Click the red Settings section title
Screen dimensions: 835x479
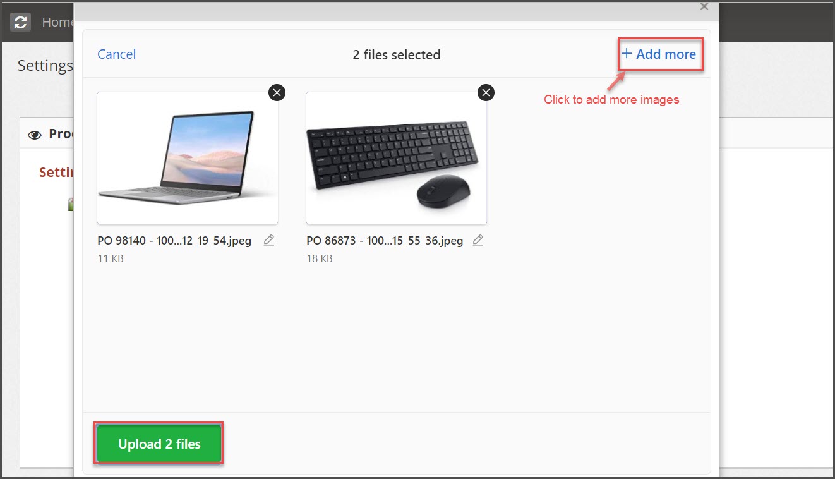(x=57, y=172)
